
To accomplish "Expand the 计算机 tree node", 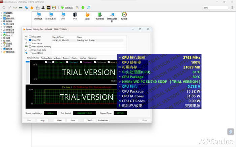I will point(2,13).
